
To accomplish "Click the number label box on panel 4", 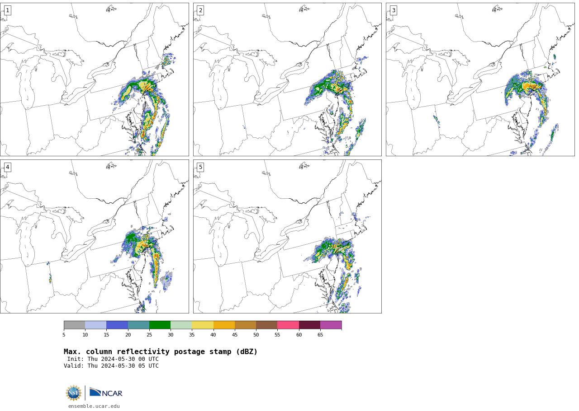I will (7, 167).
